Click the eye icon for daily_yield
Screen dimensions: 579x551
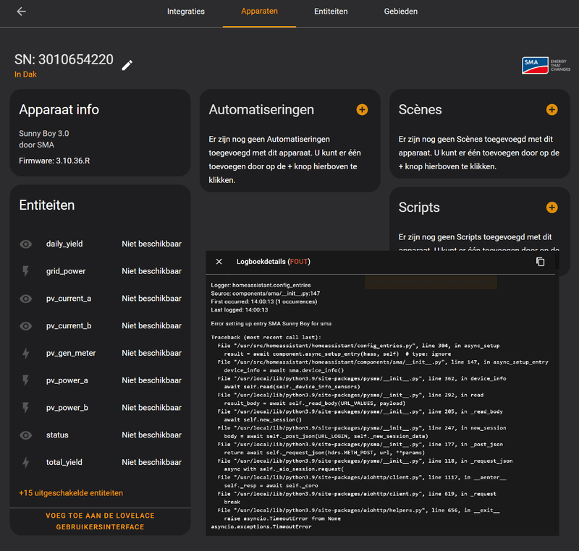click(26, 244)
